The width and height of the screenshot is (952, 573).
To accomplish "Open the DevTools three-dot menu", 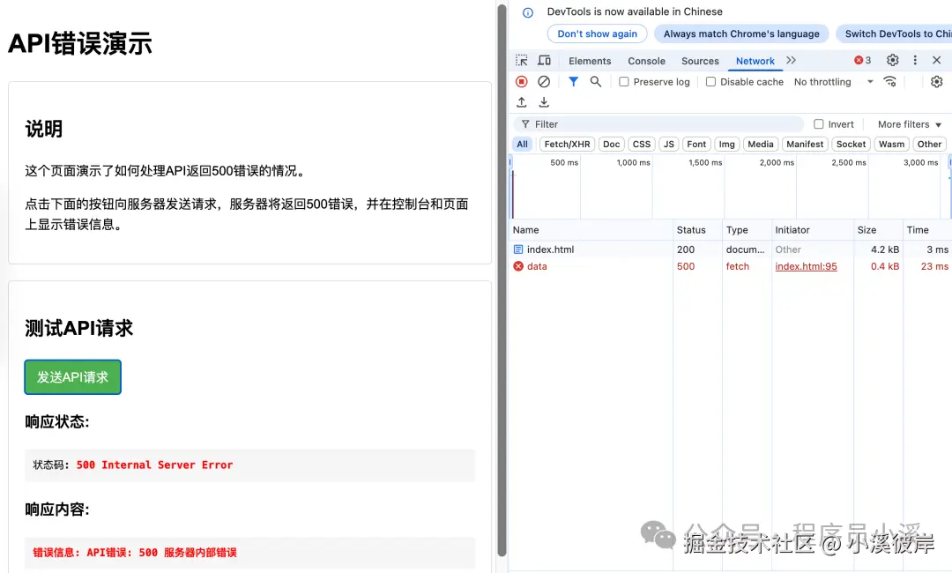I will pyautogui.click(x=915, y=60).
